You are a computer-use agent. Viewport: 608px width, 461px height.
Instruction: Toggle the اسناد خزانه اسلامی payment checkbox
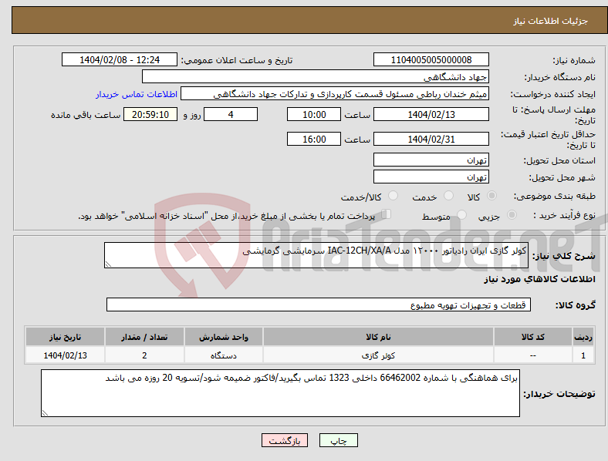[387, 214]
